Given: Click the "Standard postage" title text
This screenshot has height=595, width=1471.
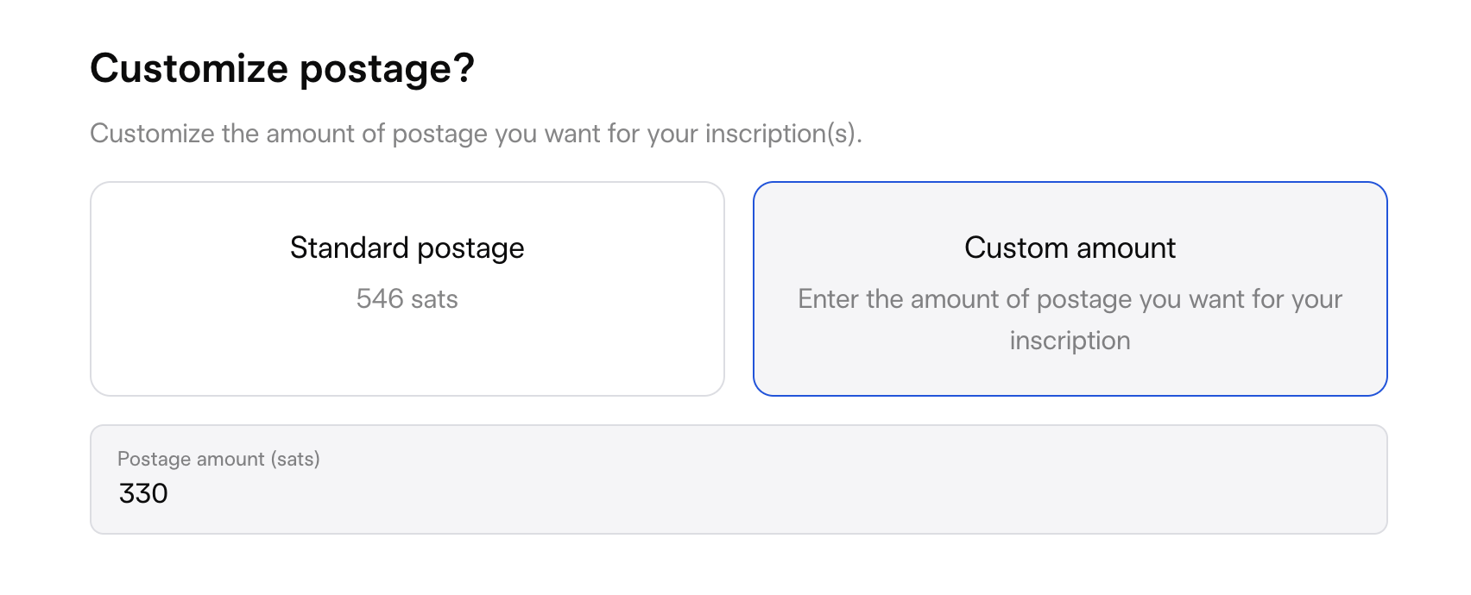Looking at the screenshot, I should [x=407, y=248].
